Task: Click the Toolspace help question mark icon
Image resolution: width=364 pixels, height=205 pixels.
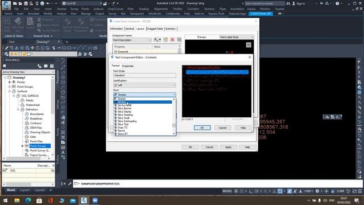Action: (x=52, y=66)
